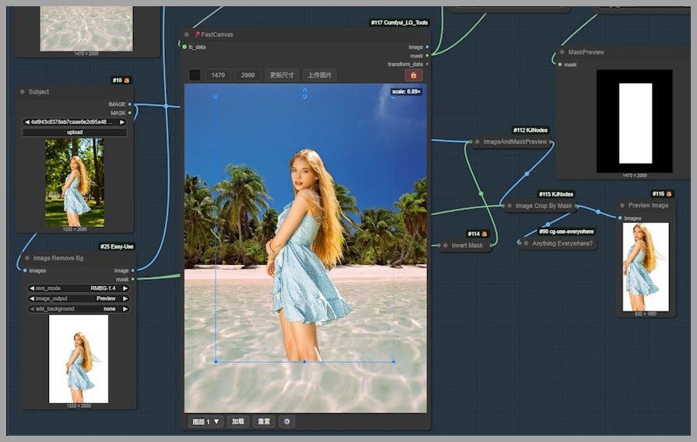The width and height of the screenshot is (697, 442).
Task: Click the upload button in Subject node
Action: (x=75, y=132)
